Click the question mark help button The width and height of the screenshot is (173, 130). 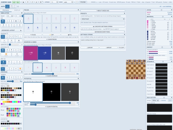click(x=77, y=2)
